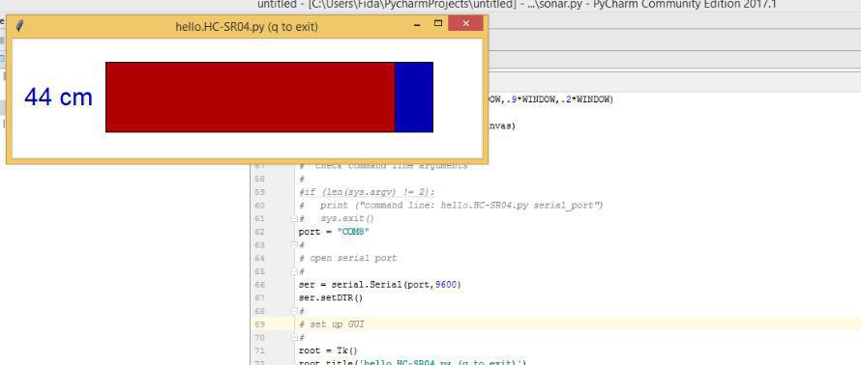The image size is (861, 365).
Task: Toggle the fold marker on line 65
Action: coord(294,272)
